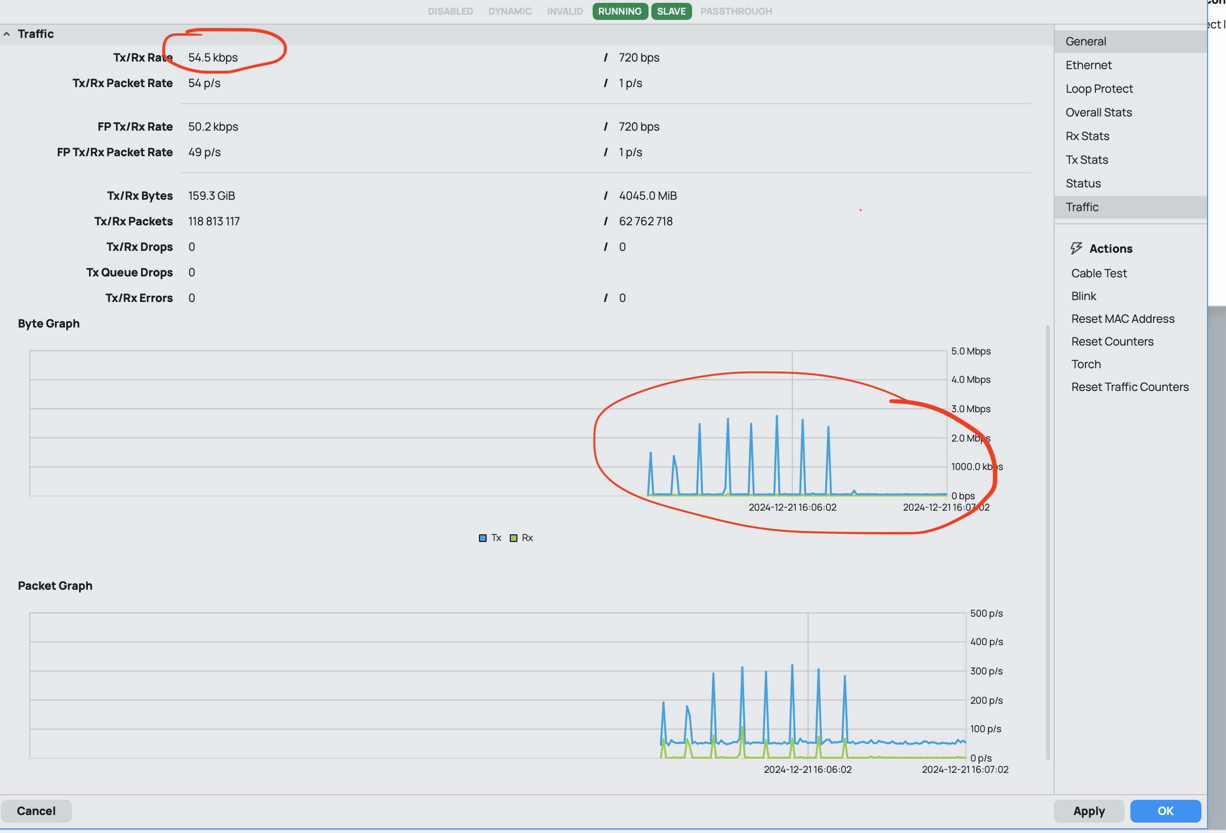The height and width of the screenshot is (833, 1226).
Task: Open the Loop Protect section
Action: pyautogui.click(x=1099, y=89)
